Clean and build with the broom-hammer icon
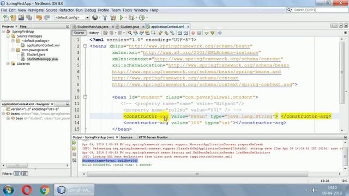This screenshot has height=196, width=349. coord(113,17)
